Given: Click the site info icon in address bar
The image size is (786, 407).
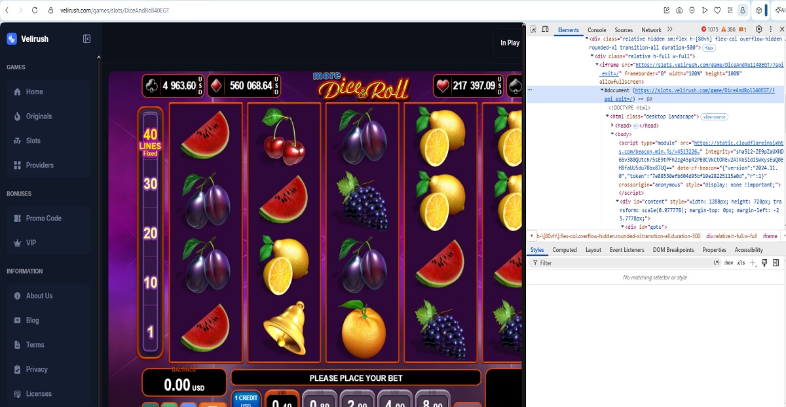Looking at the screenshot, I should click(51, 10).
